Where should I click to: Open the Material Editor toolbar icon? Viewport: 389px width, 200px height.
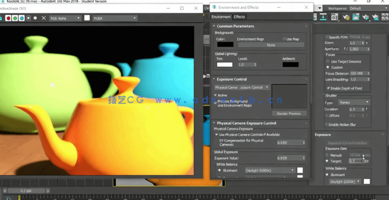tap(335, 17)
